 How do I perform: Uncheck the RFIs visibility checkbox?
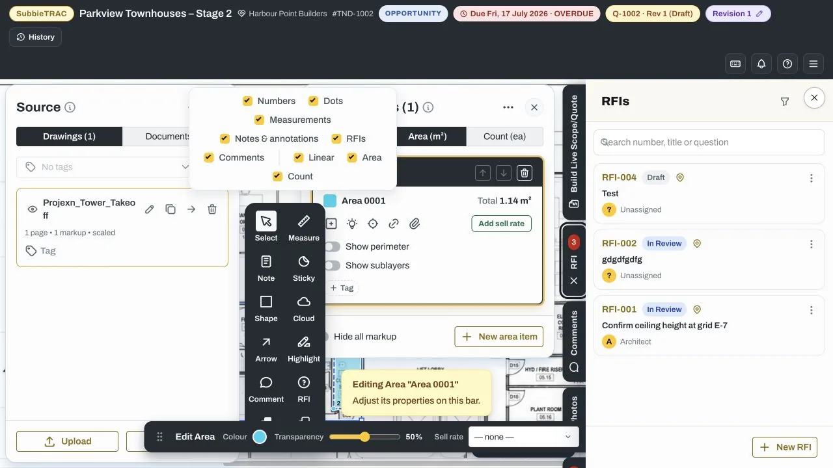coord(336,138)
